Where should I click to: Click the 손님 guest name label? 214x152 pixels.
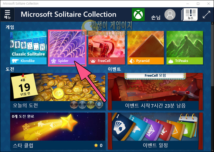click(x=156, y=18)
